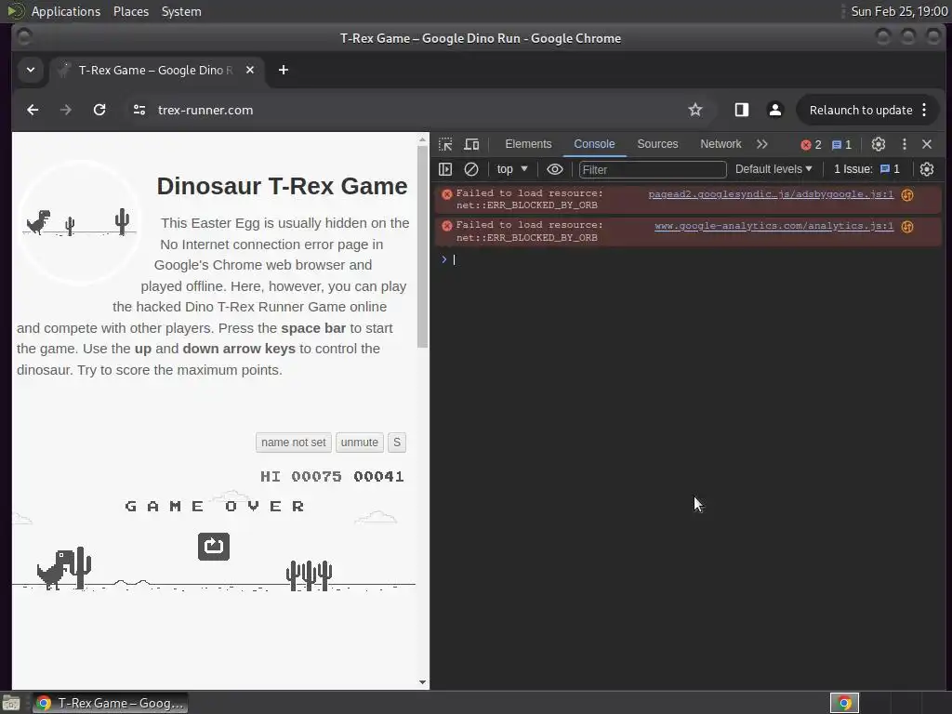The height and width of the screenshot is (714, 952).
Task: Open a new tab with the plus
Action: click(283, 70)
